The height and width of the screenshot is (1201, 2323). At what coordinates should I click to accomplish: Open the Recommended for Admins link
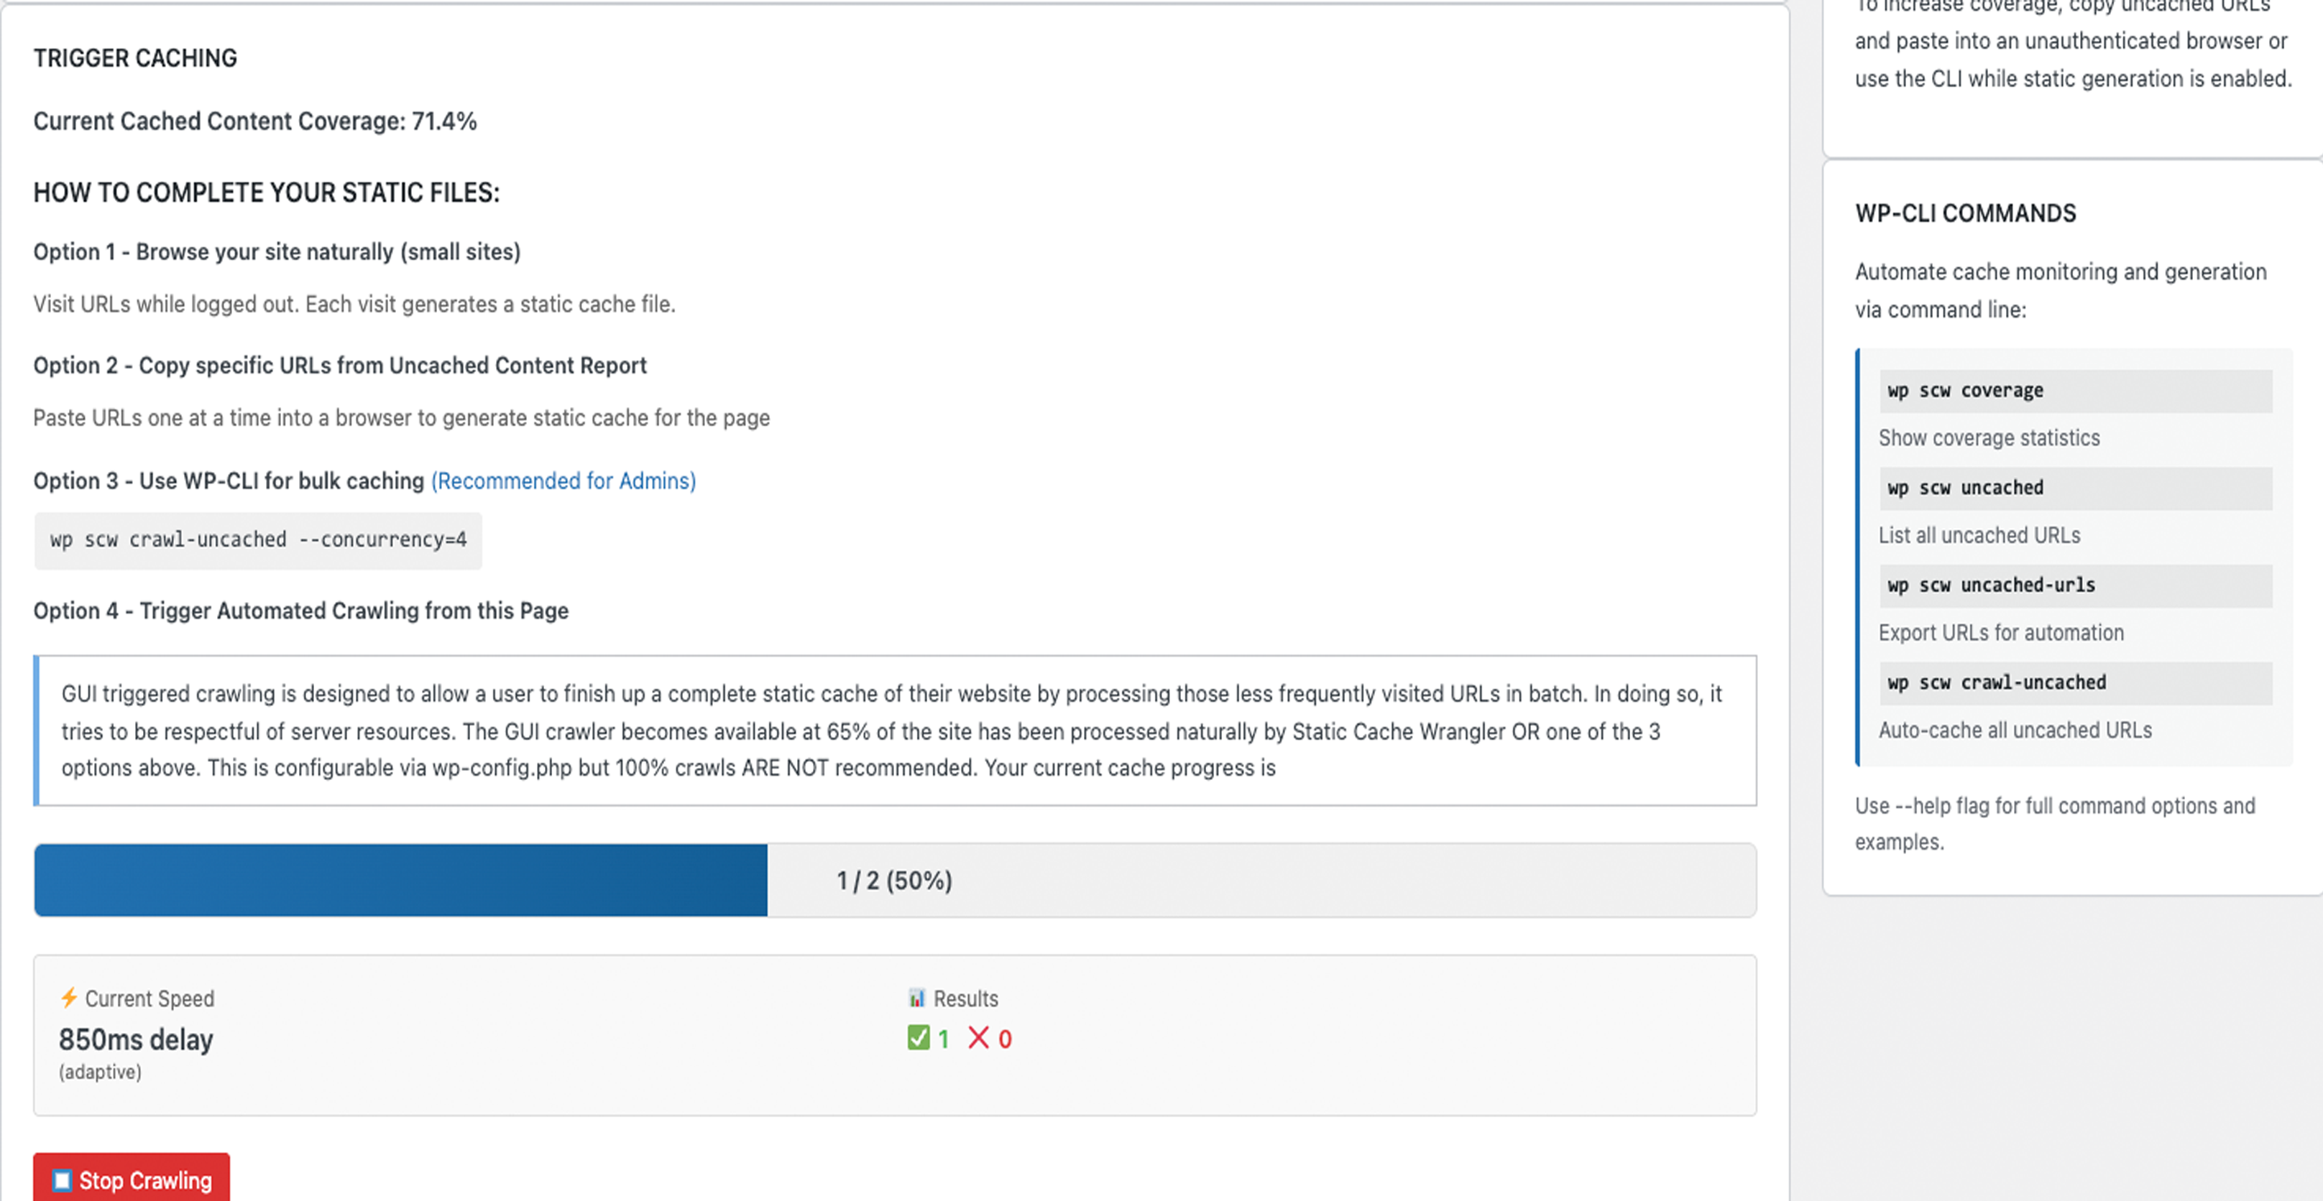tap(563, 481)
